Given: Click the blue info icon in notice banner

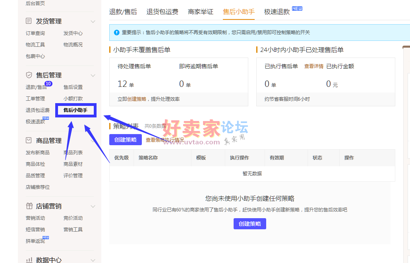Looking at the screenshot, I should point(116,33).
